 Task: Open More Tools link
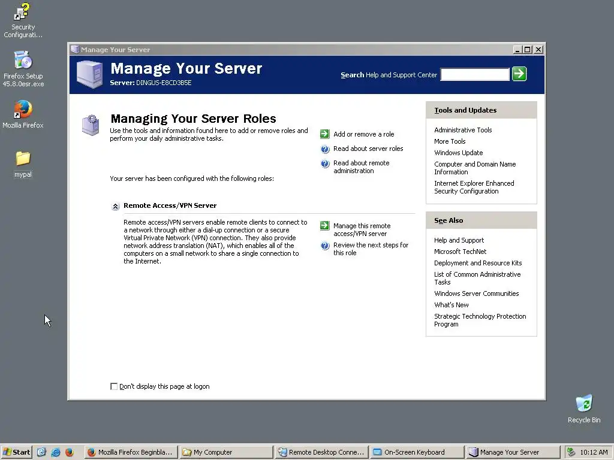450,141
